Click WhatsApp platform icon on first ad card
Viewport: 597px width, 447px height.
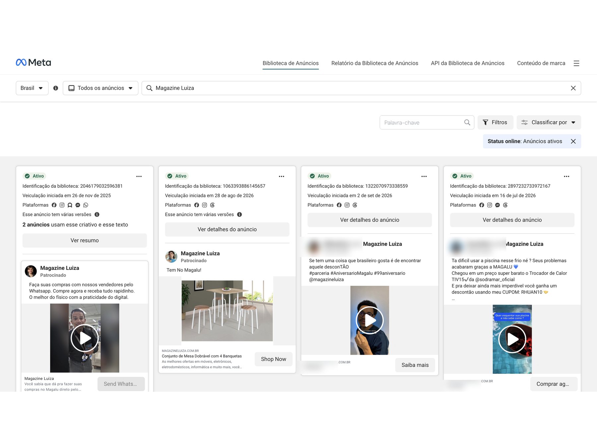pos(86,205)
